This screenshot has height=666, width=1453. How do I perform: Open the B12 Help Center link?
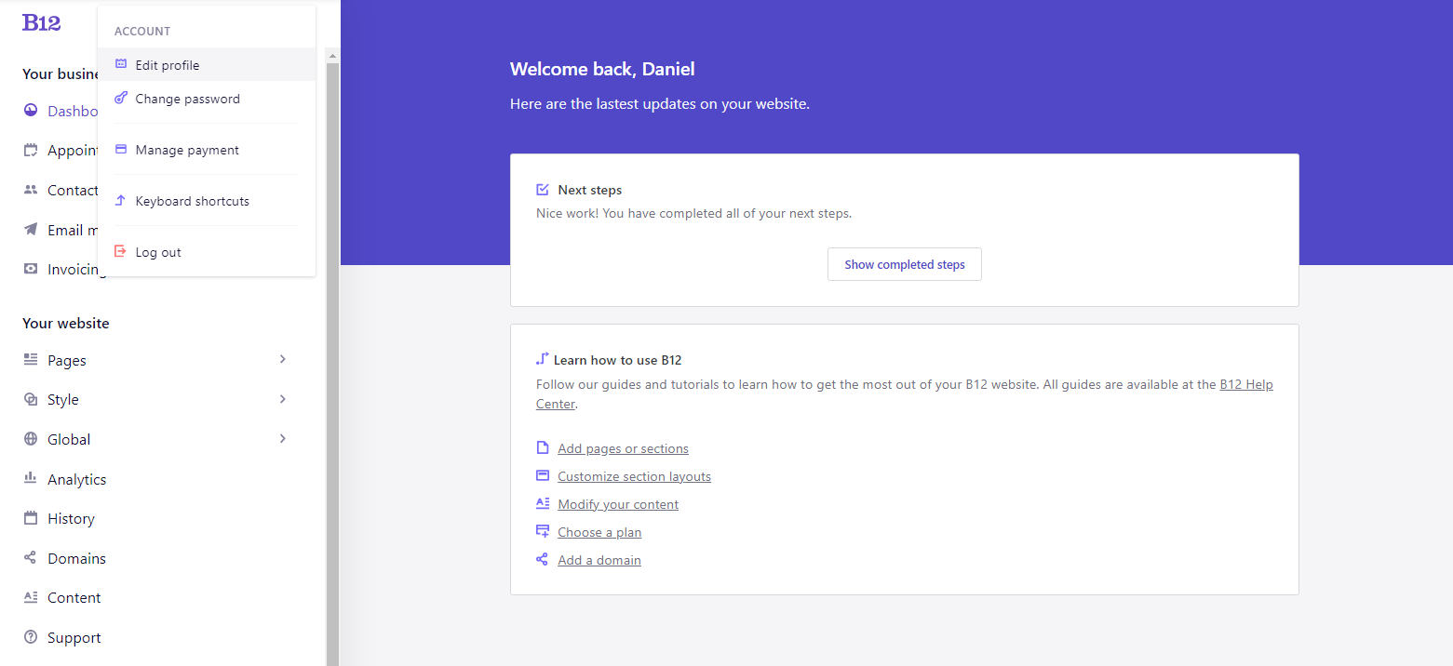coord(1245,384)
